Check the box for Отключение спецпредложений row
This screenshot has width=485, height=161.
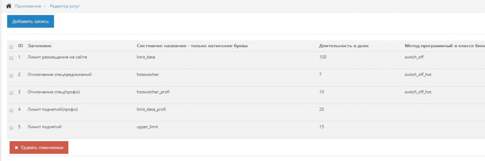pos(11,76)
